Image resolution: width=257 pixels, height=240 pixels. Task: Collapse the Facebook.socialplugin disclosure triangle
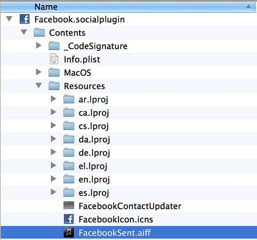click(x=9, y=19)
